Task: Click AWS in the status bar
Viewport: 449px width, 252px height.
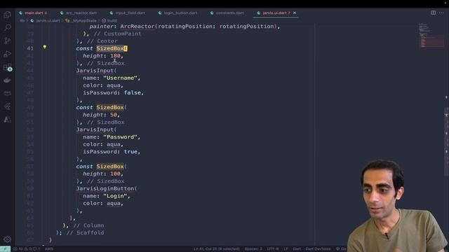Action: coord(49,249)
